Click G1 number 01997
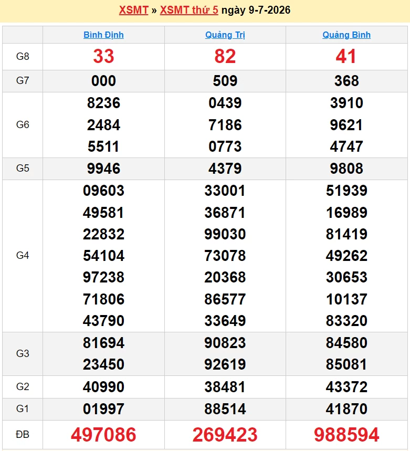The width and height of the screenshot is (410, 451). coord(103,409)
